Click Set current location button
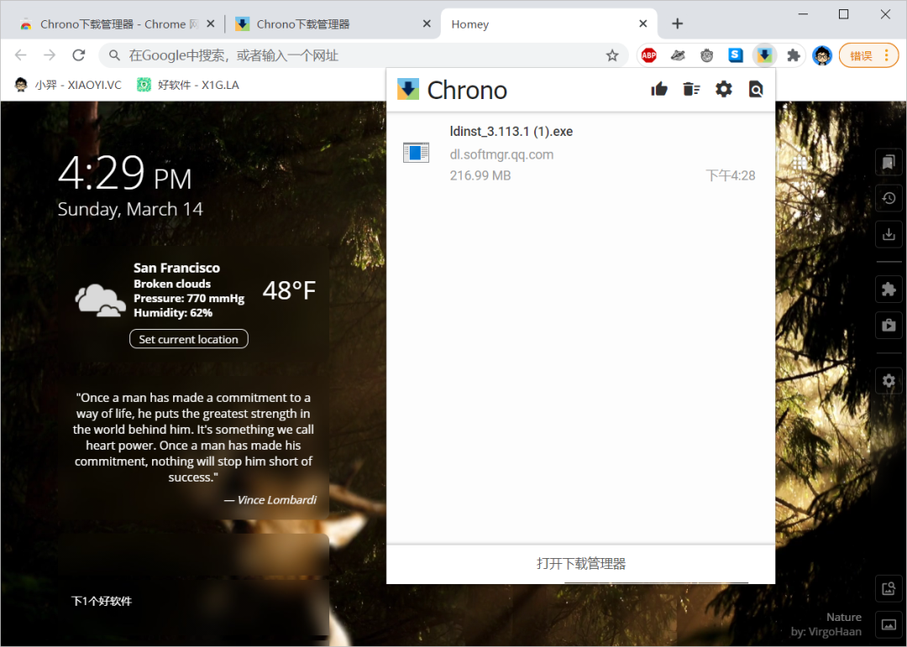 click(x=189, y=339)
